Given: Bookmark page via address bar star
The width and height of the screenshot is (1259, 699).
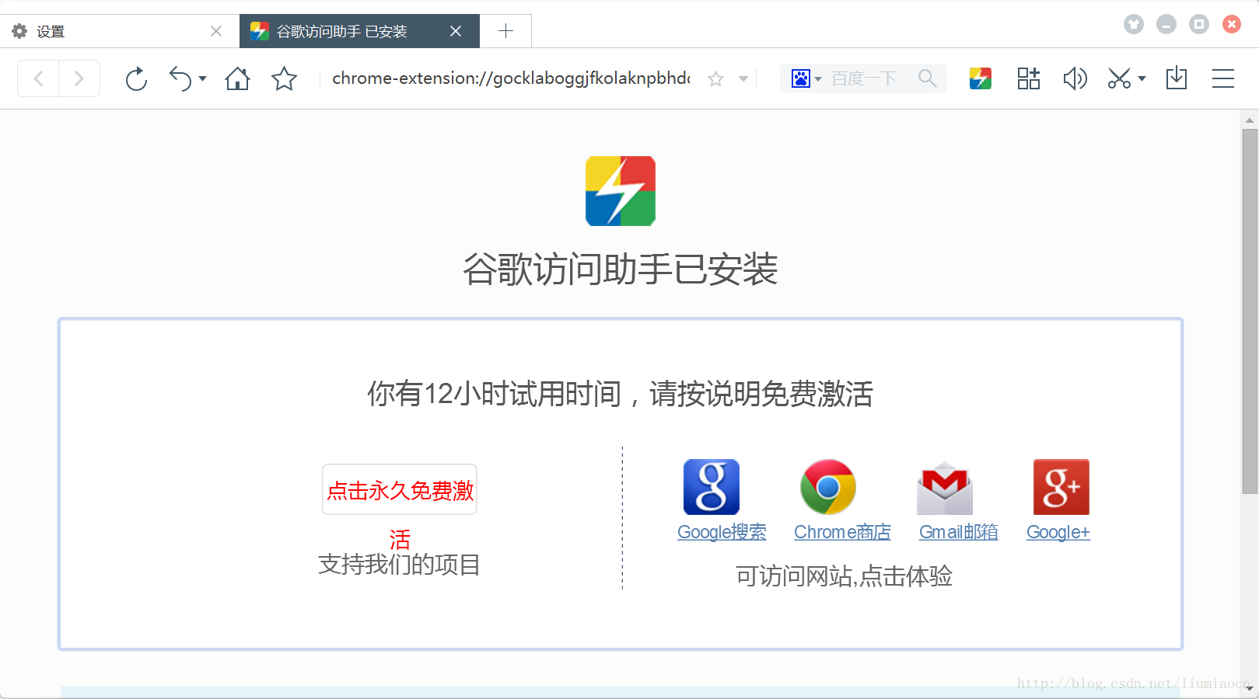Looking at the screenshot, I should point(715,78).
